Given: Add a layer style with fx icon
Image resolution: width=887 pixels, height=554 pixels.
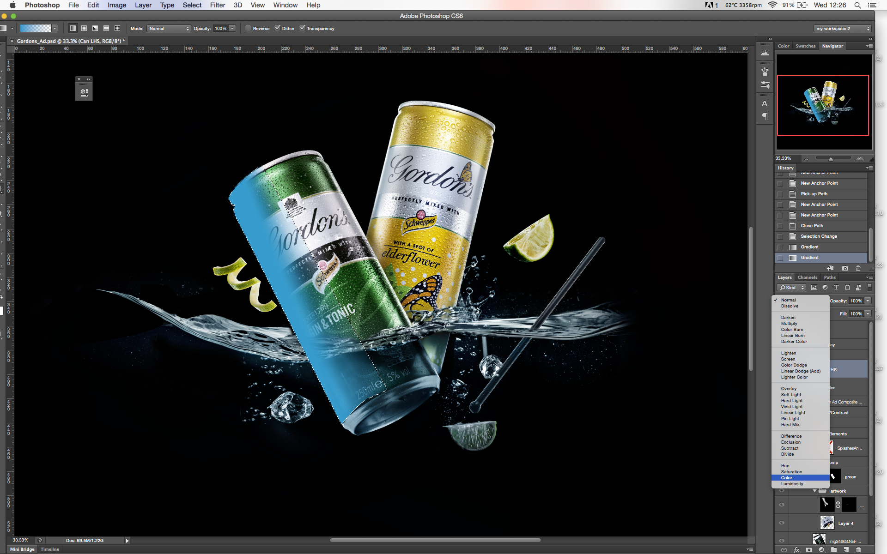Looking at the screenshot, I should [796, 550].
